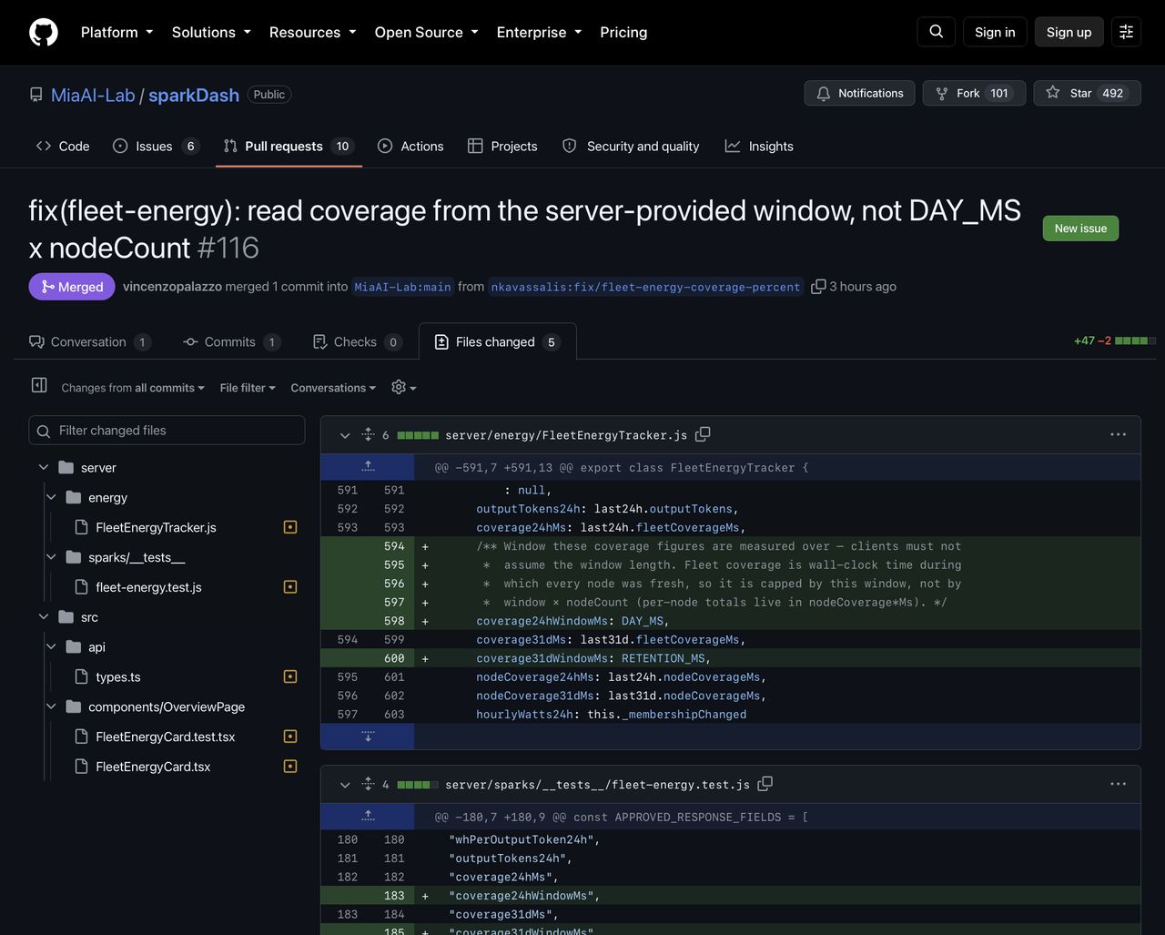Viewport: 1165px width, 935px height.
Task: Switch to the Checks tab
Action: coord(357,342)
